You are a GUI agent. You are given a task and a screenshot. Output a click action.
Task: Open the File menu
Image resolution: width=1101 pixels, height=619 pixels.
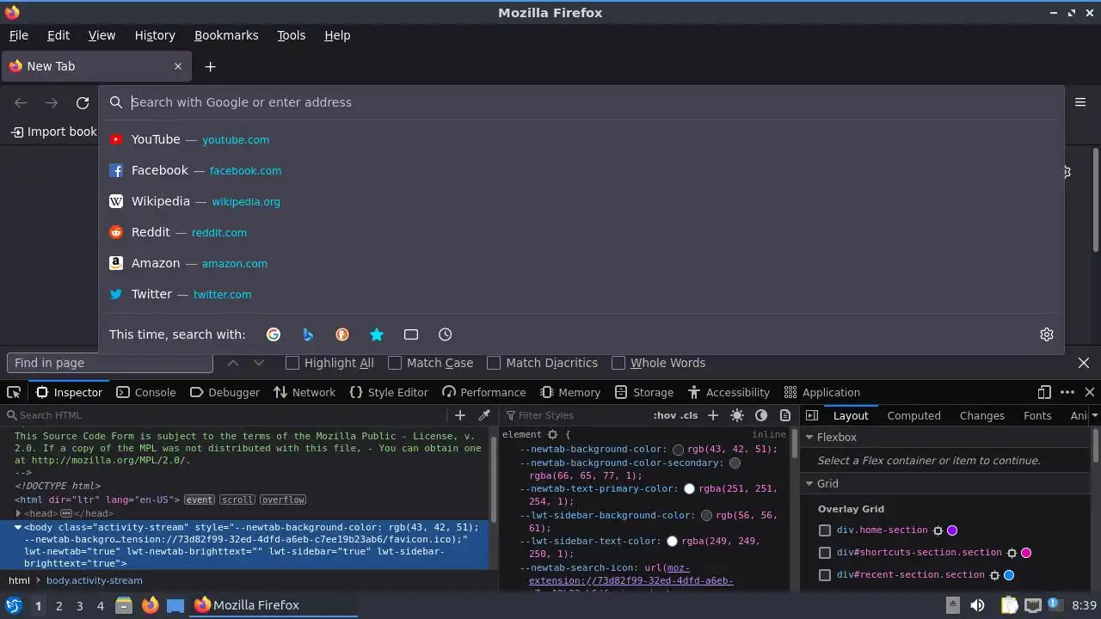tap(19, 35)
